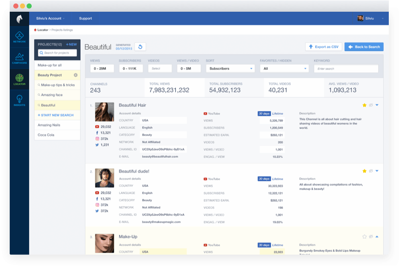Open the Support menu

[x=85, y=18]
